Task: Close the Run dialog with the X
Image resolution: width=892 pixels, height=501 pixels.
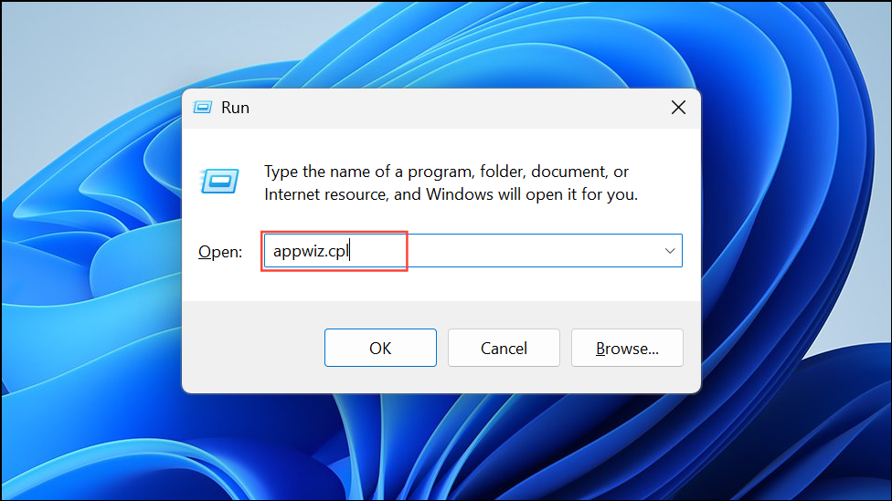Action: point(678,108)
